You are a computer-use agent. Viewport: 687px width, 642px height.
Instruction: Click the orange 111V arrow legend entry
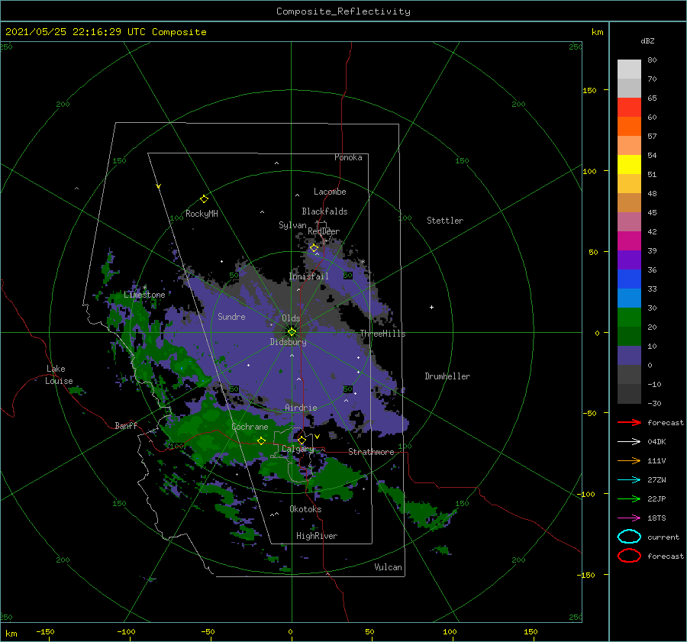click(x=629, y=460)
